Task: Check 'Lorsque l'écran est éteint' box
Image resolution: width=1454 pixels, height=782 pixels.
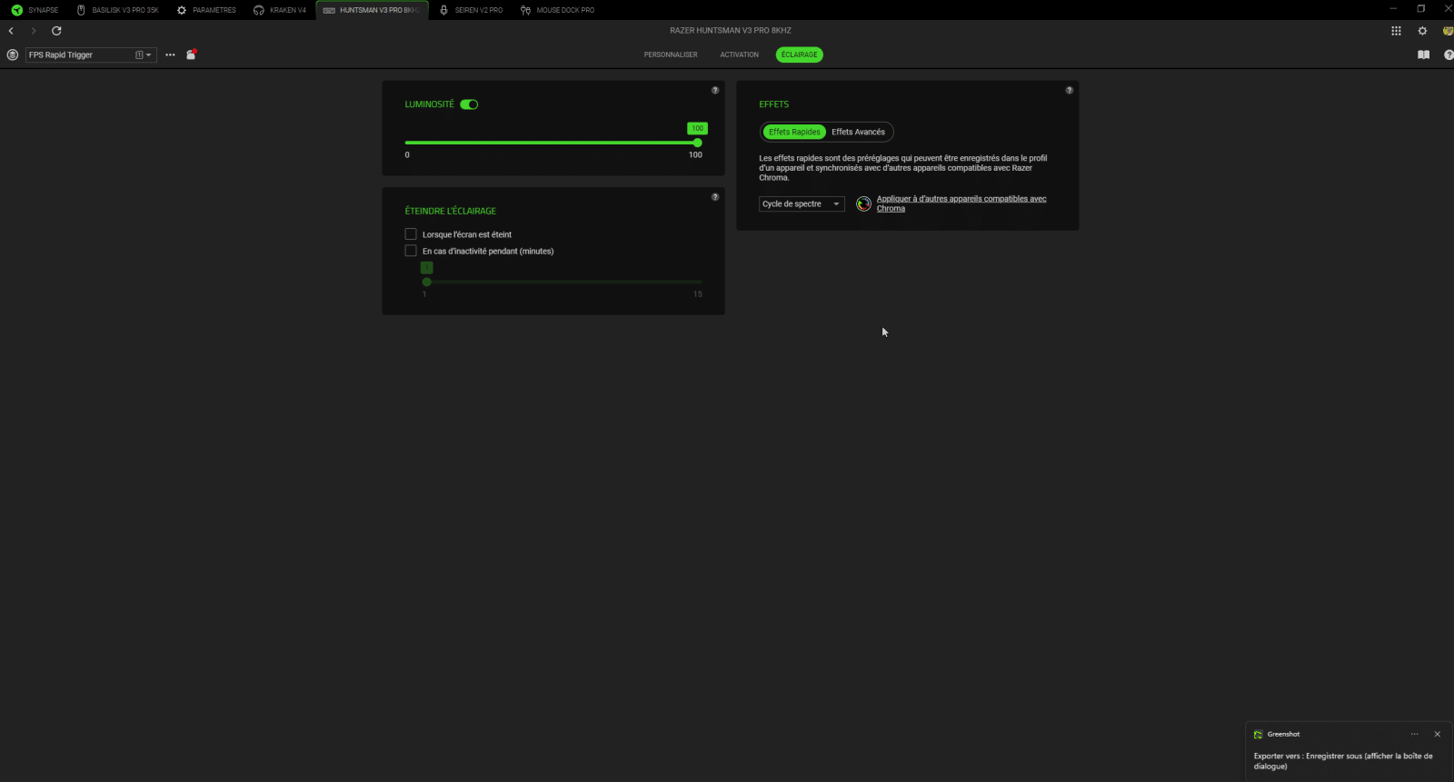Action: click(411, 234)
